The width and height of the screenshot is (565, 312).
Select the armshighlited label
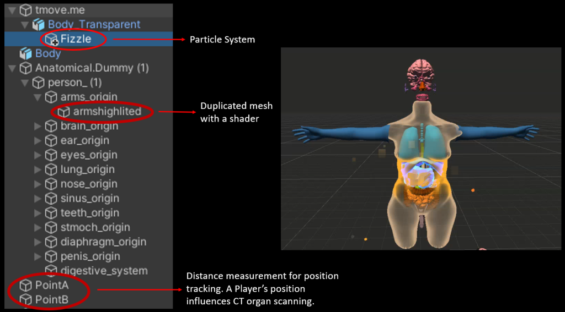pyautogui.click(x=108, y=112)
